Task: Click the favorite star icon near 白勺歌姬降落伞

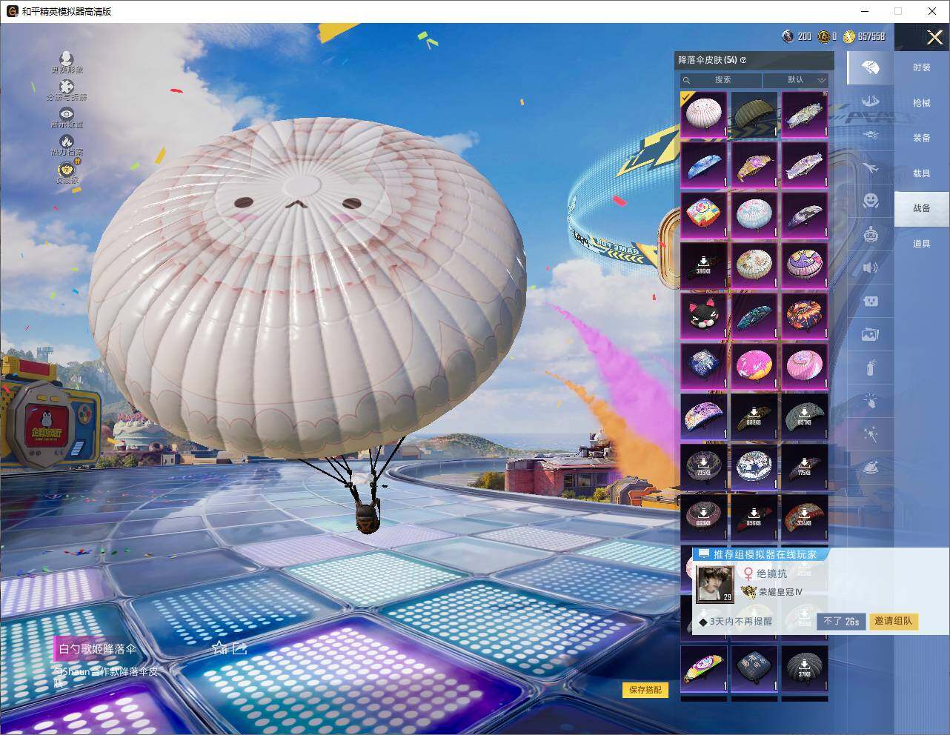Action: click(x=219, y=649)
